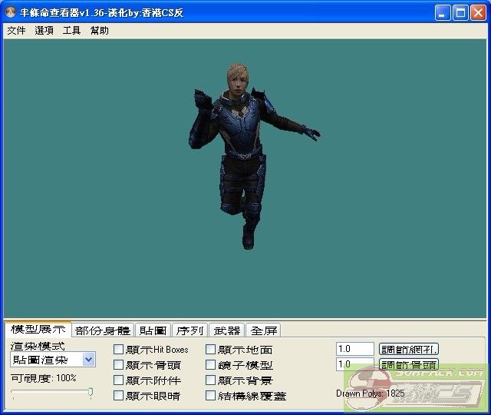This screenshot has width=491, height=415.
Task: Open the 幫助 (Help) menu
Action: (99, 31)
